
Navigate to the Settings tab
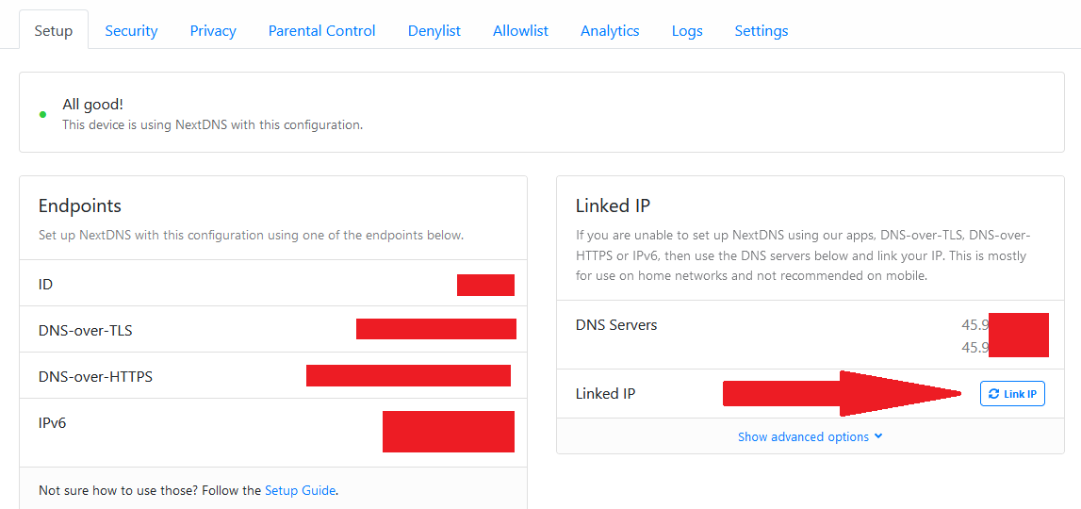[x=762, y=30]
